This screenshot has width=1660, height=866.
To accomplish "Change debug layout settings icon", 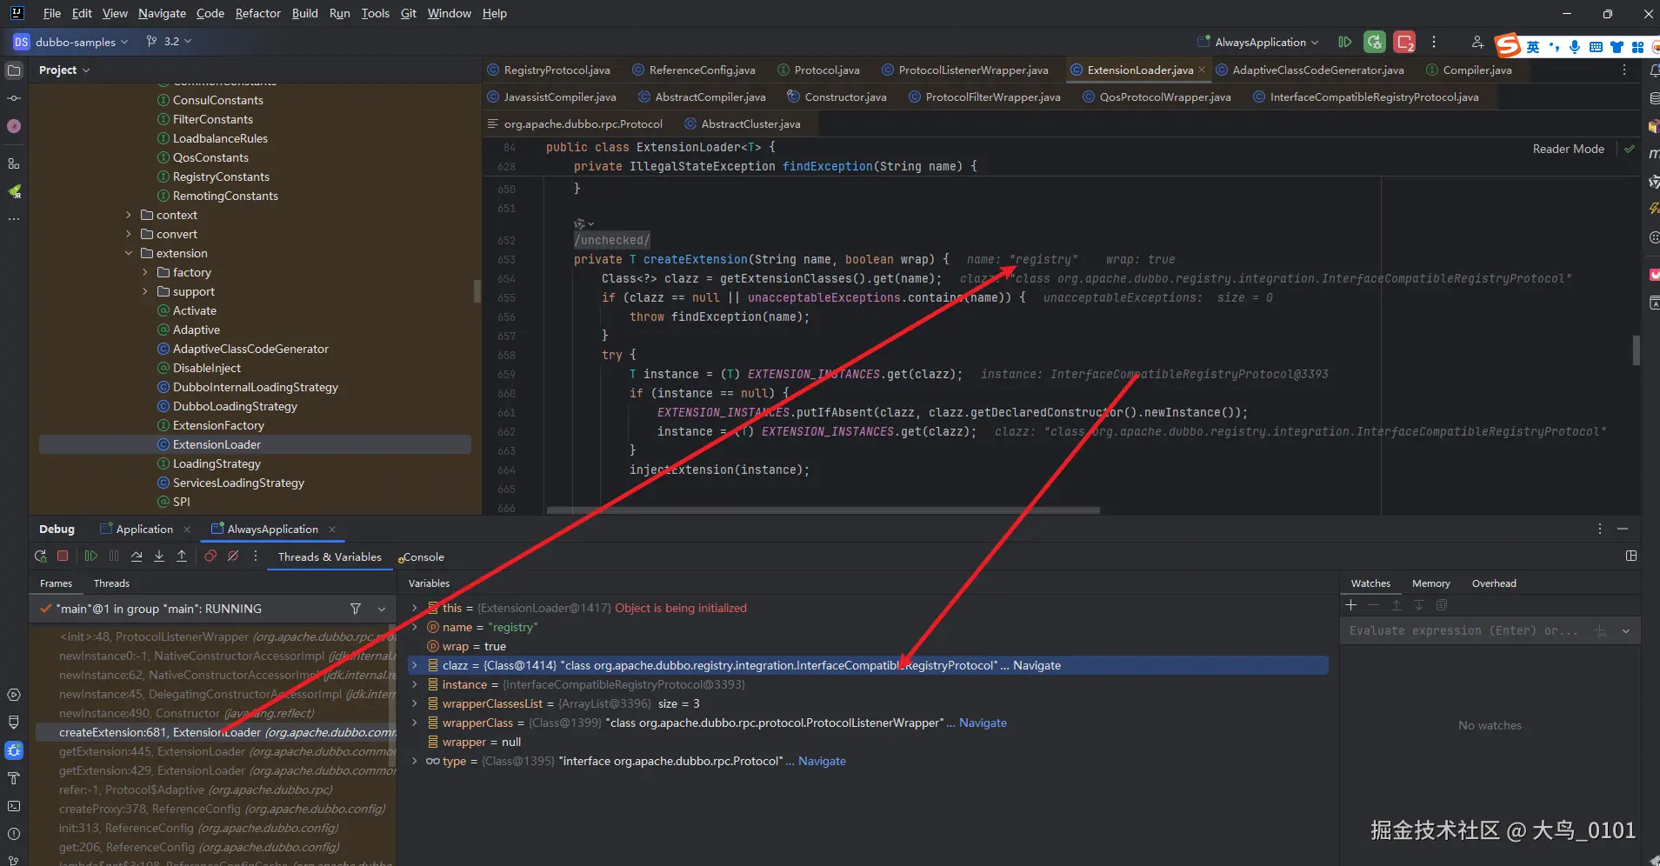I will (x=1631, y=556).
